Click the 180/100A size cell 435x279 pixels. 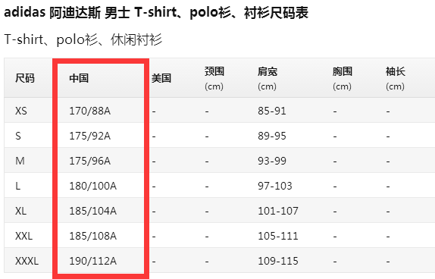click(x=92, y=186)
